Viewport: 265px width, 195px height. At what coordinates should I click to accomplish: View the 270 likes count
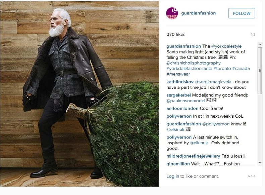tap(176, 35)
